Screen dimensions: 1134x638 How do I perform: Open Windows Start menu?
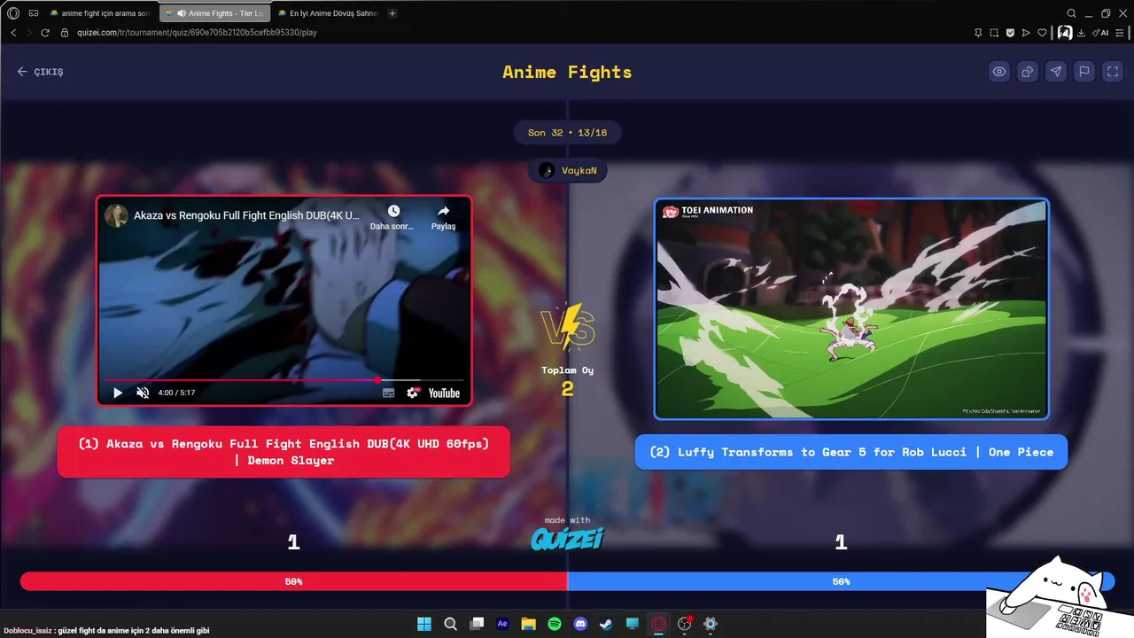pos(424,624)
